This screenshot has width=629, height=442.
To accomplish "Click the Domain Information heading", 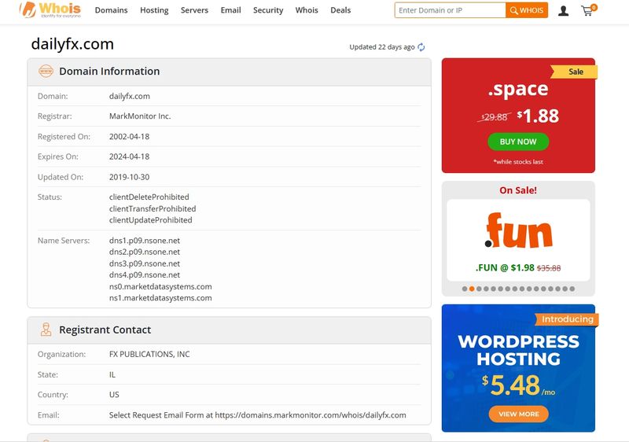I will point(109,72).
